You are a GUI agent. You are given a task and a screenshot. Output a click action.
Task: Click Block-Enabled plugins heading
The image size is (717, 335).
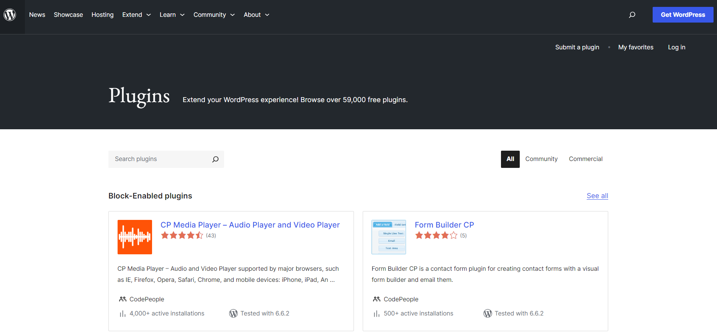tap(150, 196)
